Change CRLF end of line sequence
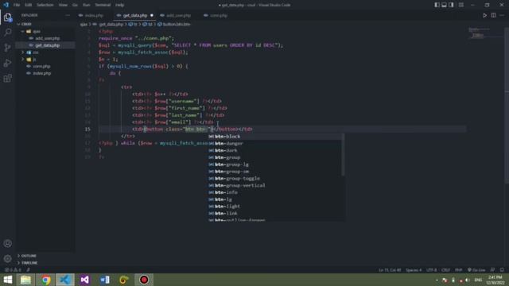Screen dimensions: 509x286 (445, 270)
